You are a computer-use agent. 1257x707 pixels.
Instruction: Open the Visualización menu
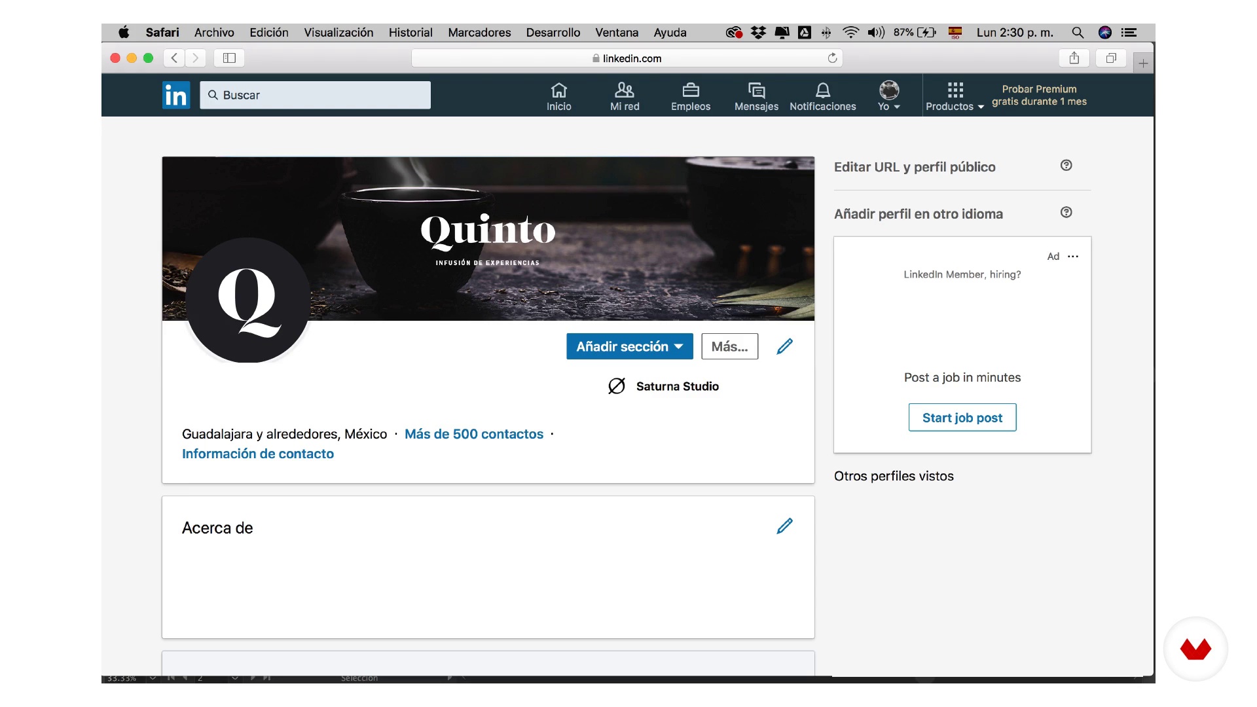pyautogui.click(x=338, y=33)
